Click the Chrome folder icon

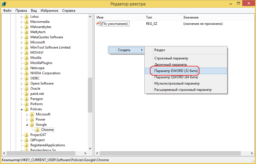[38, 130]
